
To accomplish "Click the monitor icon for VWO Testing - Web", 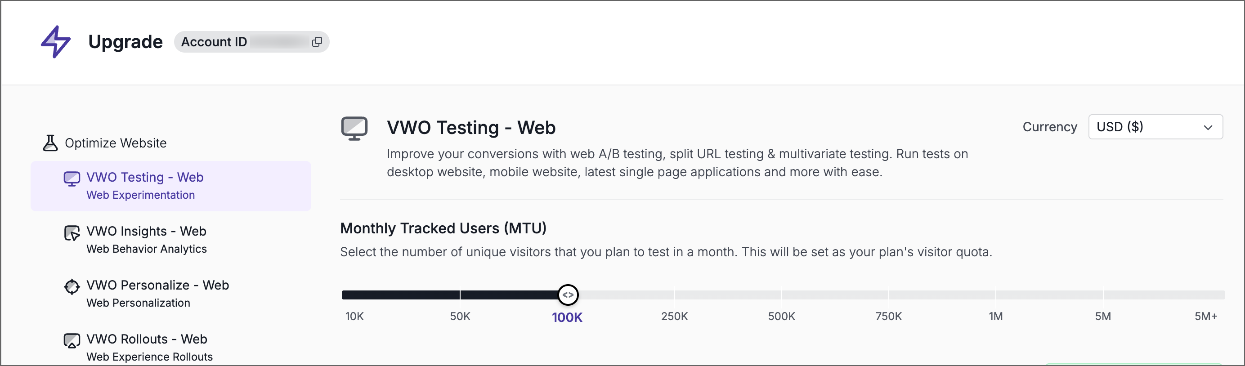I will click(x=72, y=178).
